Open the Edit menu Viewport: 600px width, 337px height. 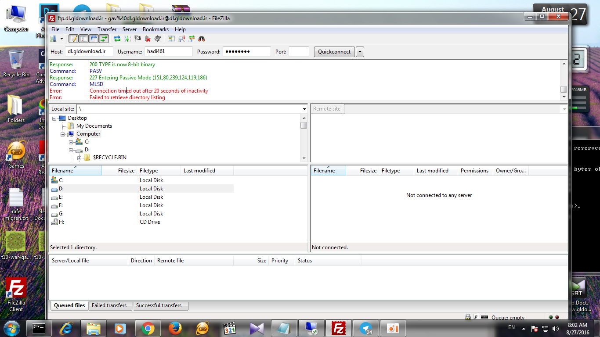click(x=70, y=29)
